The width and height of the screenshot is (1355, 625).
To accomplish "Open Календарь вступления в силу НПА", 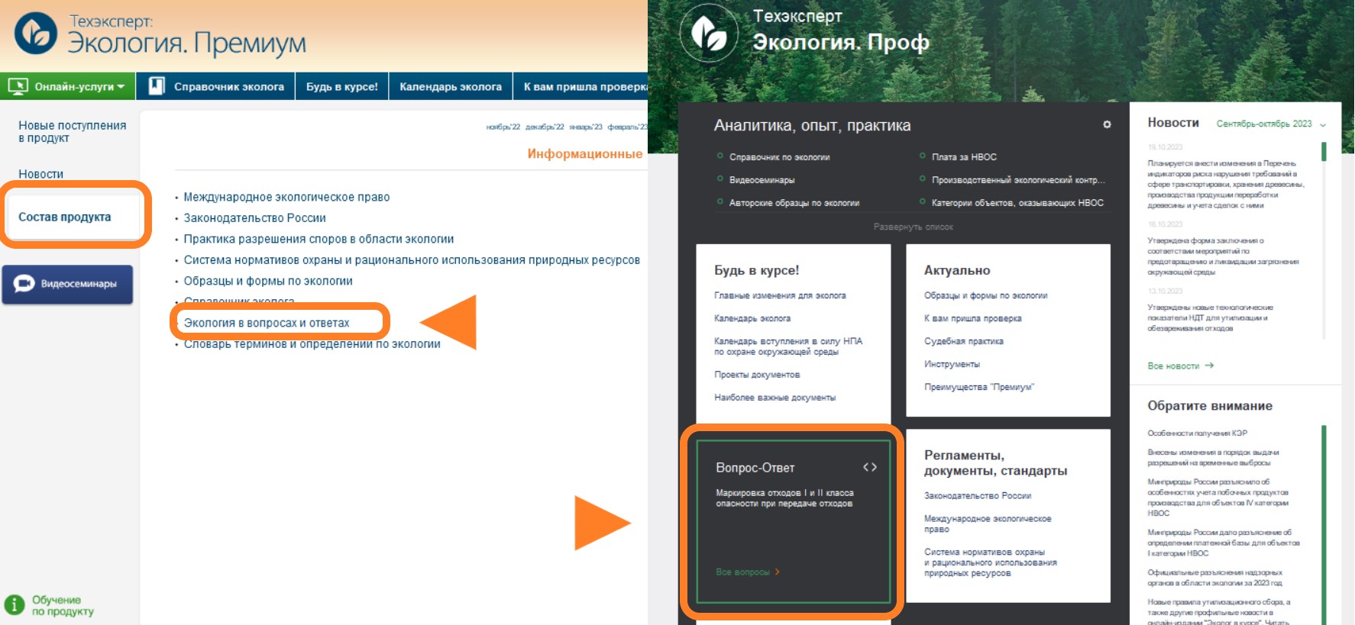I will coord(788,346).
